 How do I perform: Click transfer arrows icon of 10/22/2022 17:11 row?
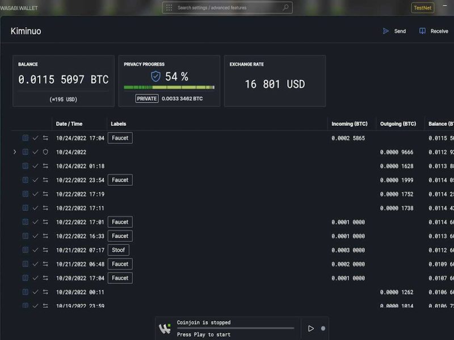45,208
